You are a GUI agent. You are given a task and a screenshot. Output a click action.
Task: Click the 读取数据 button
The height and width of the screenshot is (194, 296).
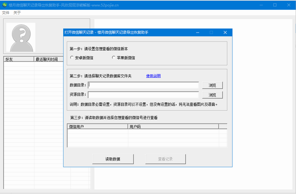point(113,159)
